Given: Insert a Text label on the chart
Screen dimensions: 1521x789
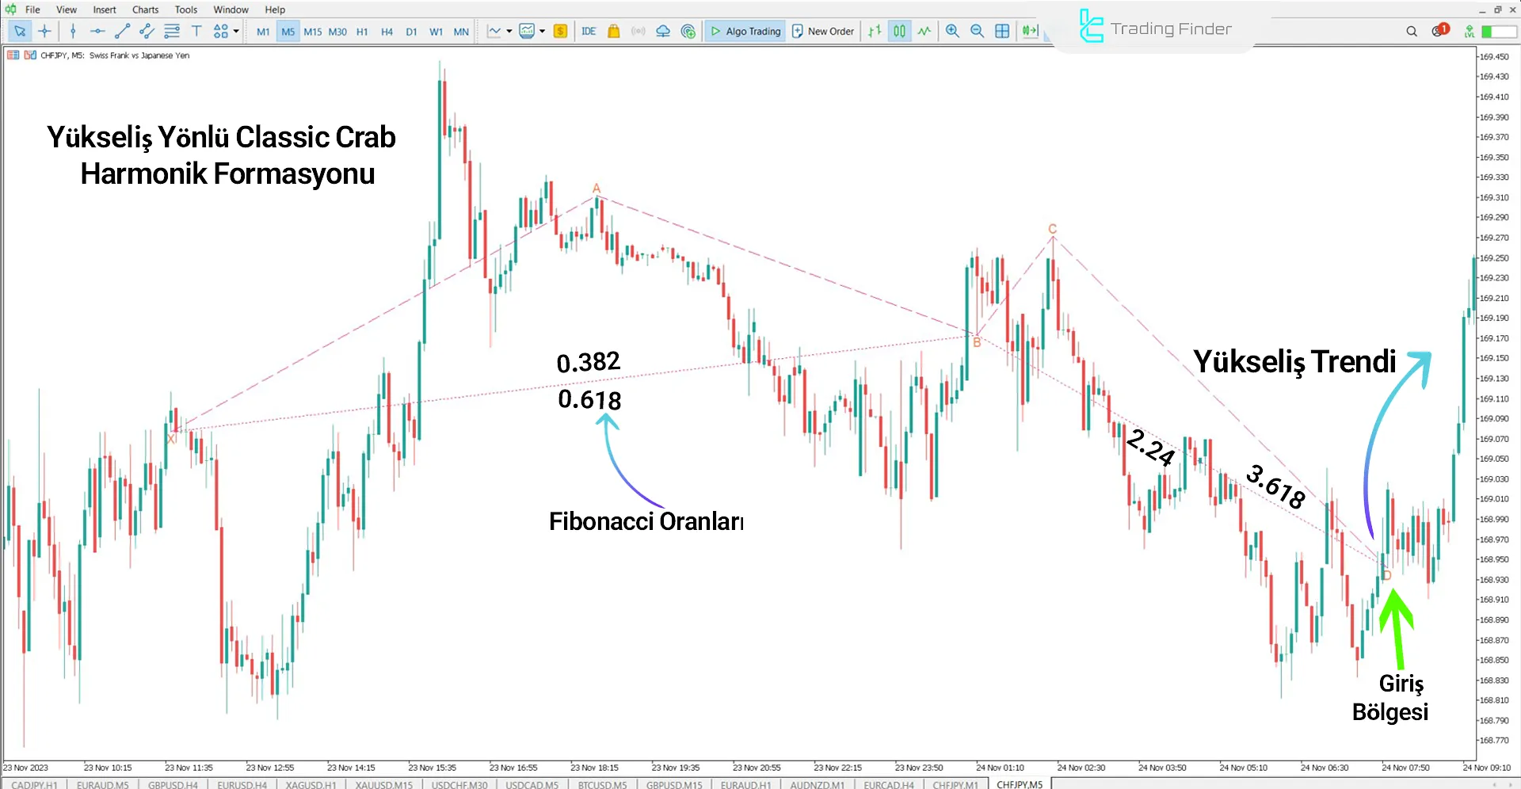Looking at the screenshot, I should [196, 31].
